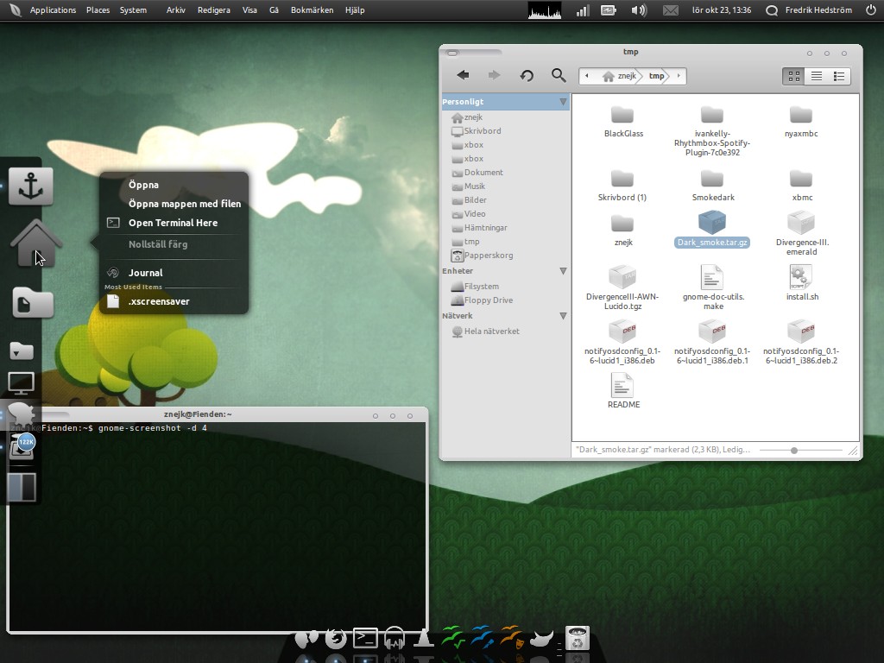Go back in the tmp file manager
The width and height of the screenshot is (884, 663).
click(463, 75)
